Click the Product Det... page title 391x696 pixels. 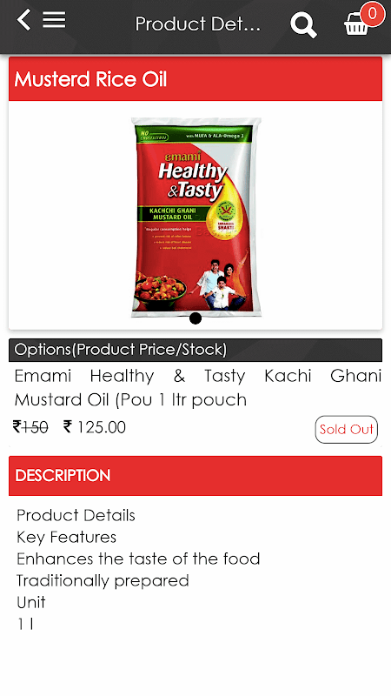[198, 24]
